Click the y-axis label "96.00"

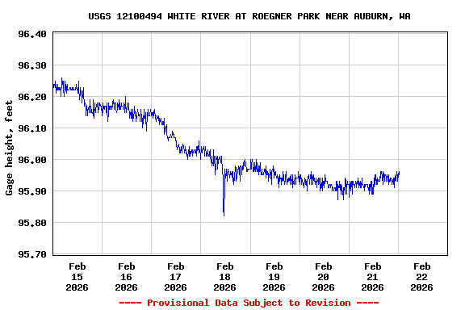tap(32, 160)
